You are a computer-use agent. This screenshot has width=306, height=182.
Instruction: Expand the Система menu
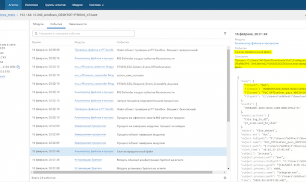[96, 5]
